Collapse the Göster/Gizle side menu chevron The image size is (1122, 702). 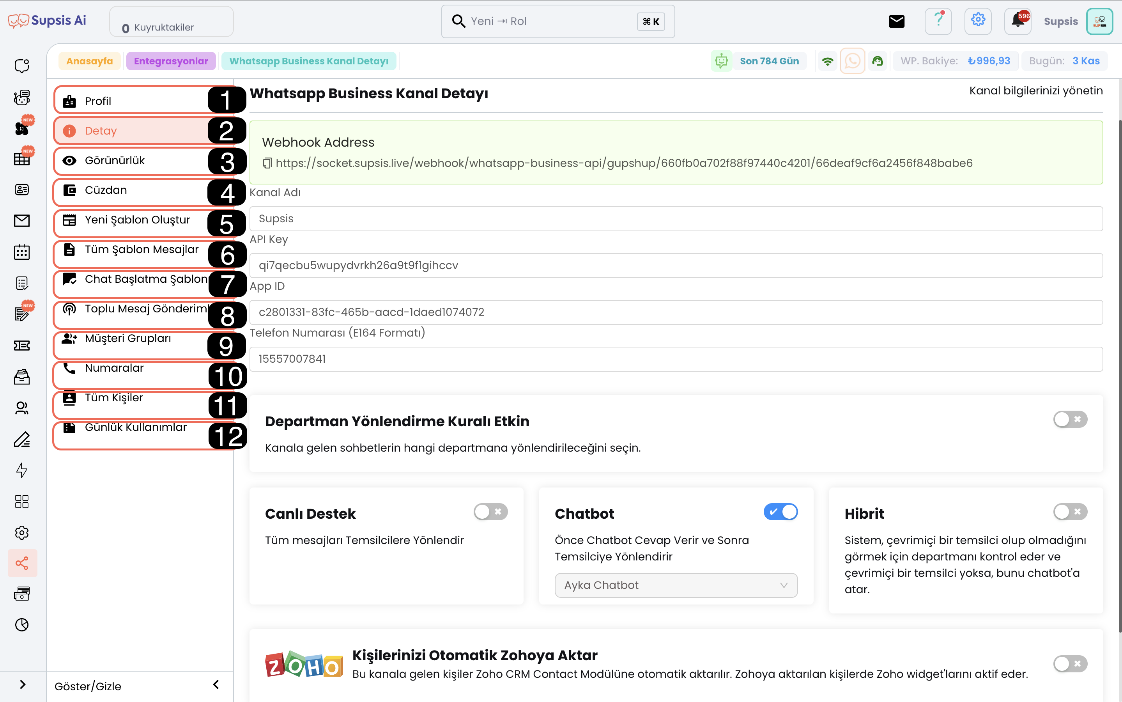[216, 684]
